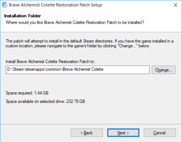The height and width of the screenshot is (142, 182).
Task: Click the window title text
Action: pyautogui.click(x=56, y=5)
